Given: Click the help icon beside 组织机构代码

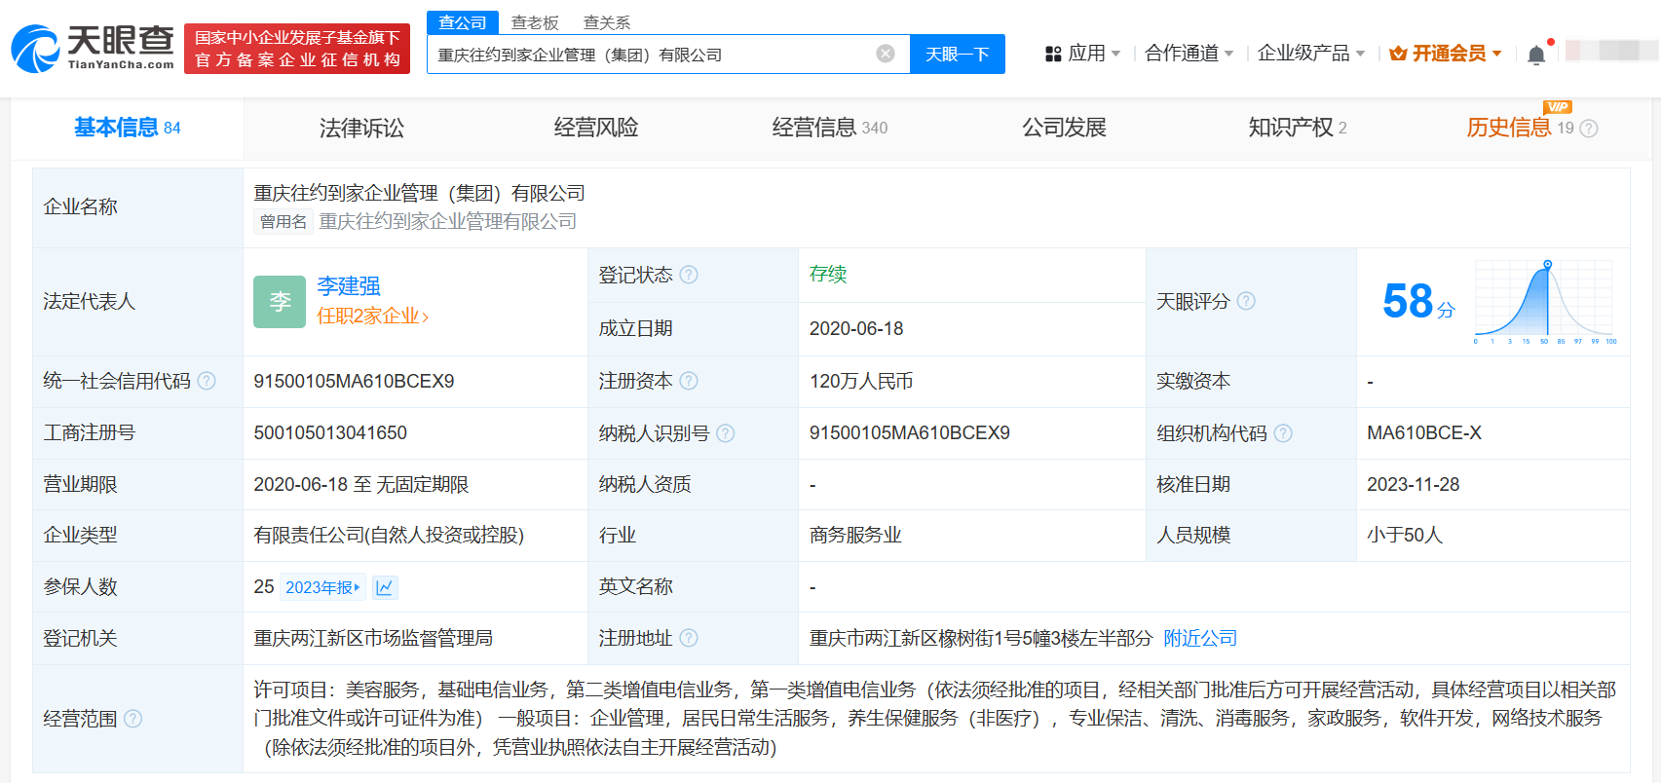Looking at the screenshot, I should click(x=1283, y=433).
